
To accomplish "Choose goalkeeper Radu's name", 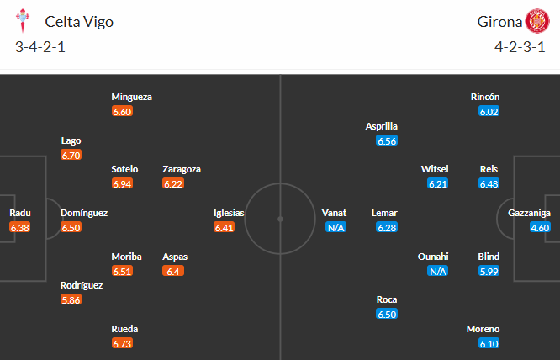I will pyautogui.click(x=20, y=213).
